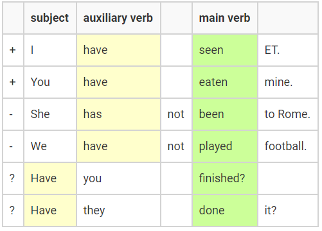The image size is (322, 231).
Task: Click the 'it?' cell
Action: pyautogui.click(x=288, y=210)
